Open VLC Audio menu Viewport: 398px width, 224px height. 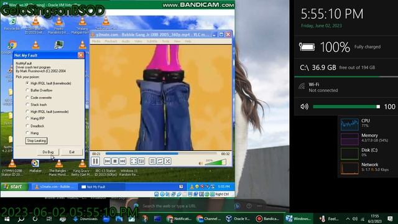point(126,42)
